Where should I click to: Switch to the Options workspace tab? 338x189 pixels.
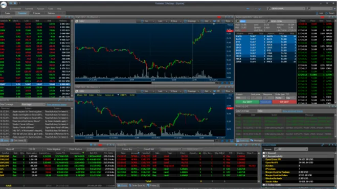tap(51, 13)
